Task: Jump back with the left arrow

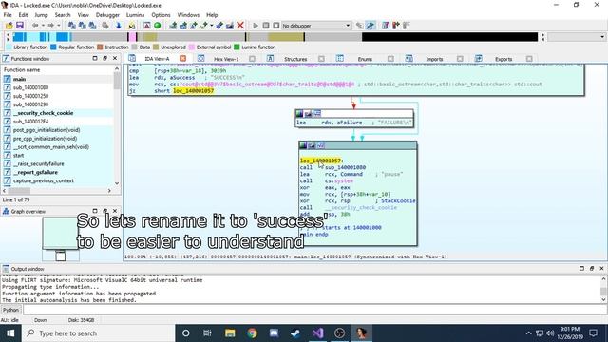Action: pyautogui.click(x=35, y=26)
